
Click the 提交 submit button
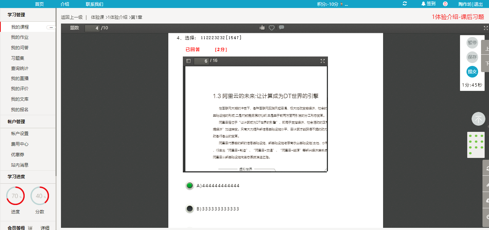pyautogui.click(x=472, y=72)
